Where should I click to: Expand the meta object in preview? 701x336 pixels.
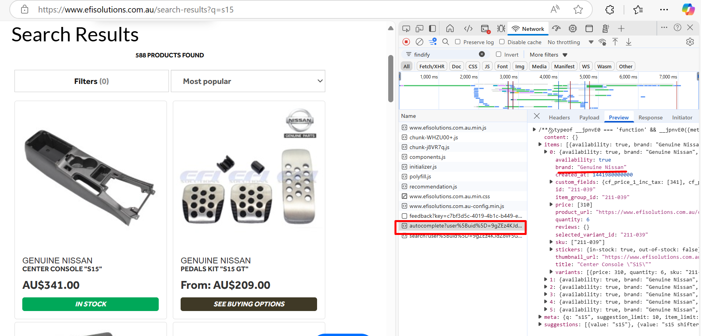pos(540,317)
